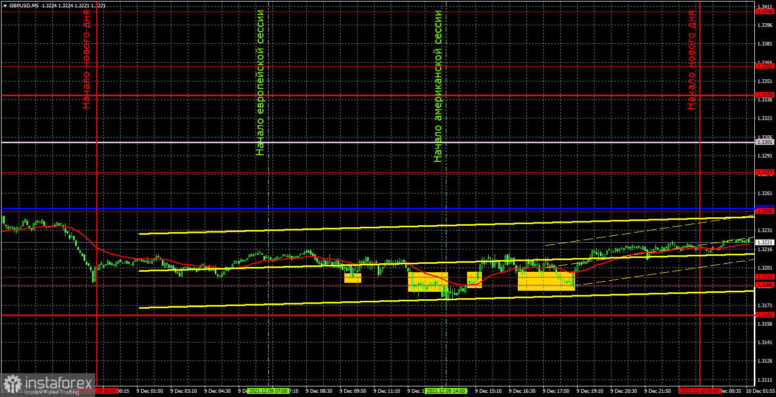Select the green 2021.12.09 14:00 time marker
776x397 pixels.
coord(445,391)
